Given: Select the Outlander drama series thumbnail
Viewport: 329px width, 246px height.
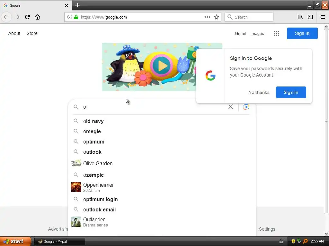Looking at the screenshot, I should (x=76, y=222).
